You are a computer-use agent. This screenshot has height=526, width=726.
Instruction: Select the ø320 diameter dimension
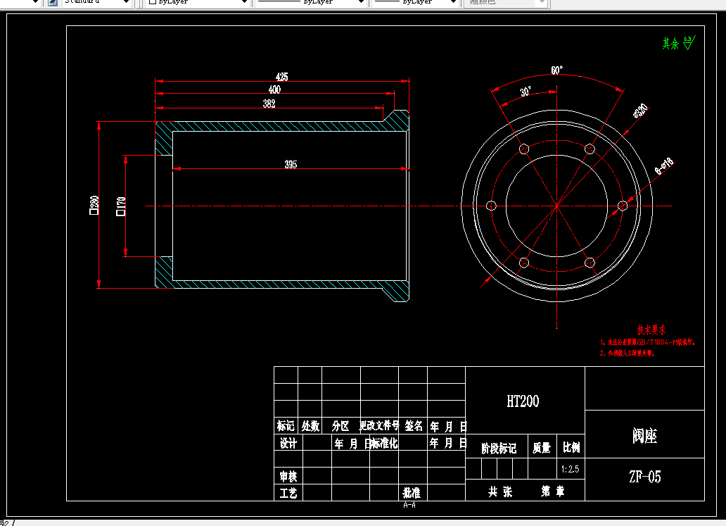(640, 111)
